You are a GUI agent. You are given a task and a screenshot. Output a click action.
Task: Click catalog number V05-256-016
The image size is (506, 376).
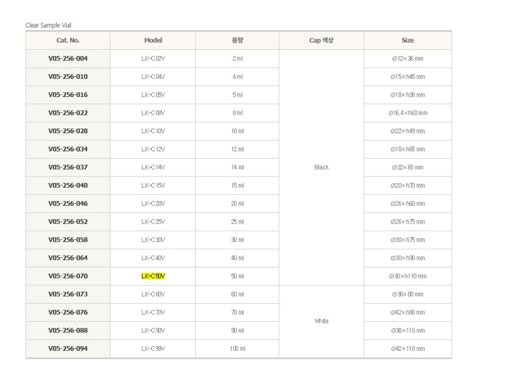(68, 95)
